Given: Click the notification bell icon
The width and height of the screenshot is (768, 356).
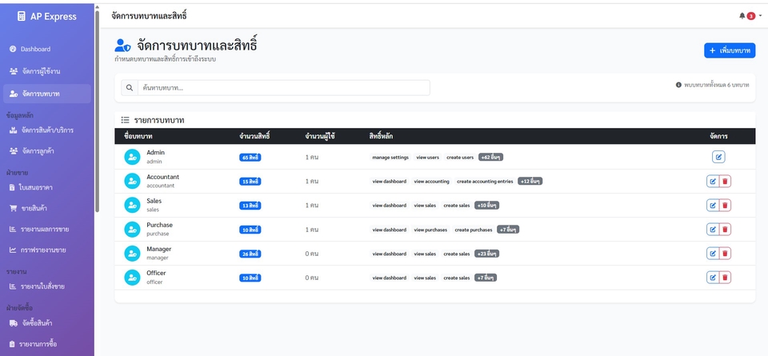Looking at the screenshot, I should point(742,16).
